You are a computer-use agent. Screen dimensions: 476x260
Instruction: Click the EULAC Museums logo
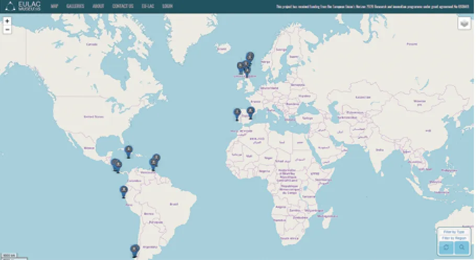click(23, 6)
